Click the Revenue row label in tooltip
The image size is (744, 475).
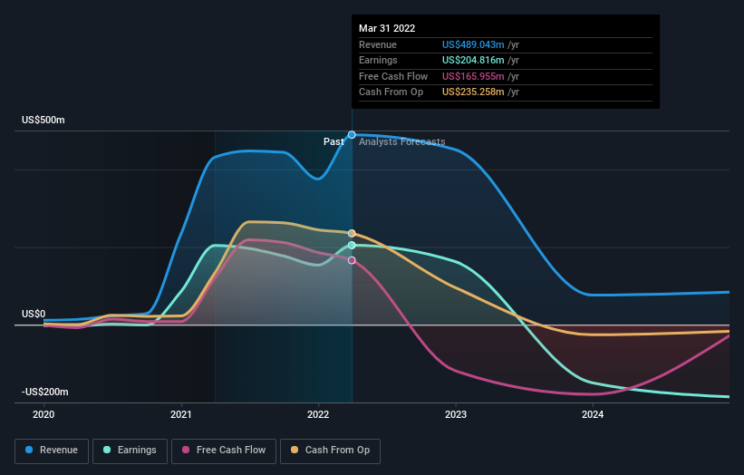coord(378,44)
